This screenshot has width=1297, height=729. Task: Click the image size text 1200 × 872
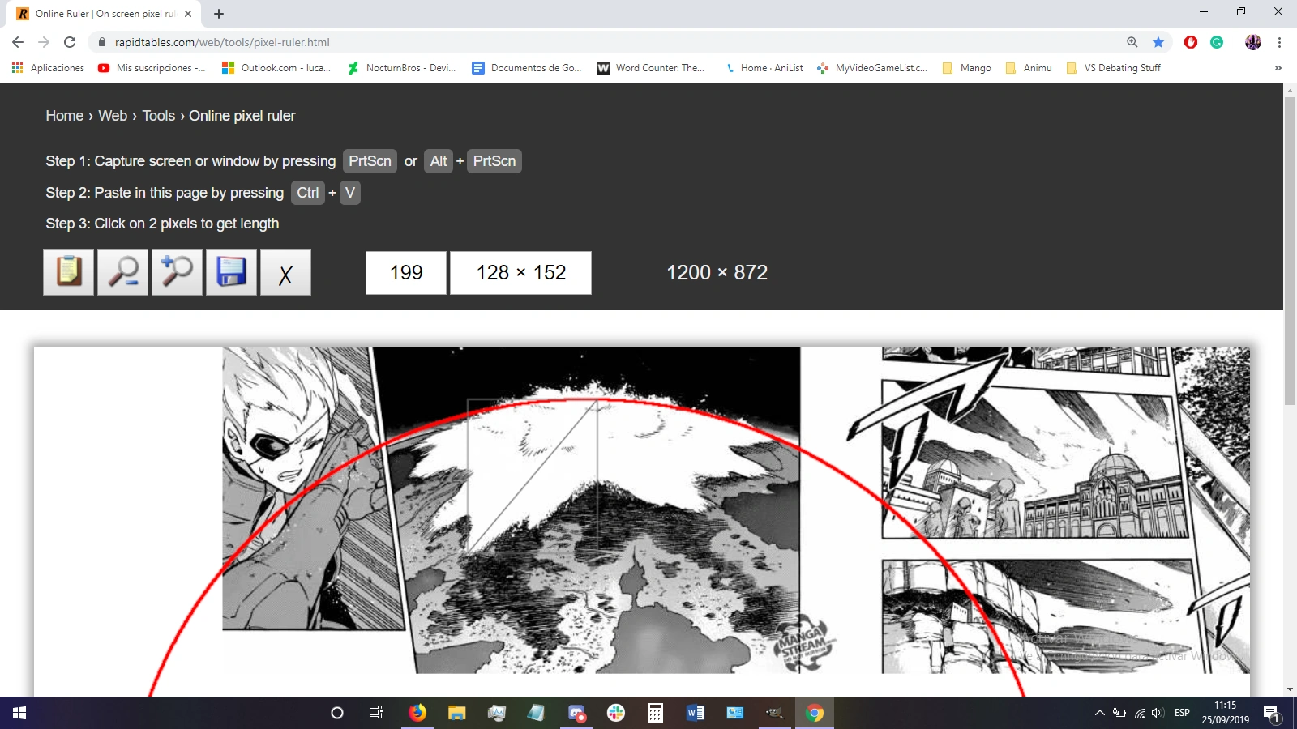(717, 273)
